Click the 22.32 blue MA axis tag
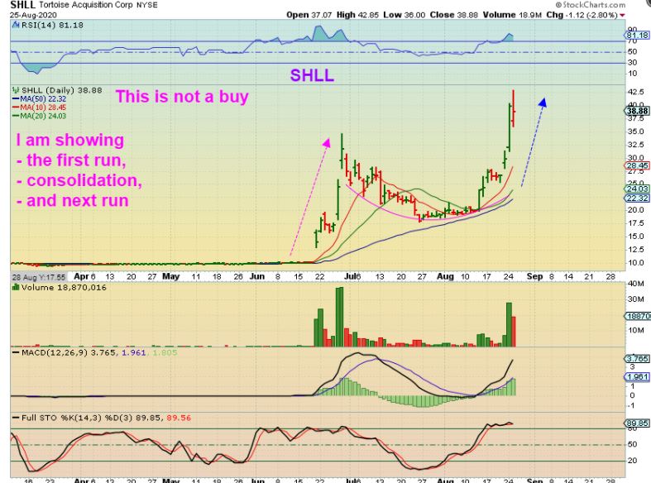This screenshot has height=483, width=651. [x=637, y=198]
